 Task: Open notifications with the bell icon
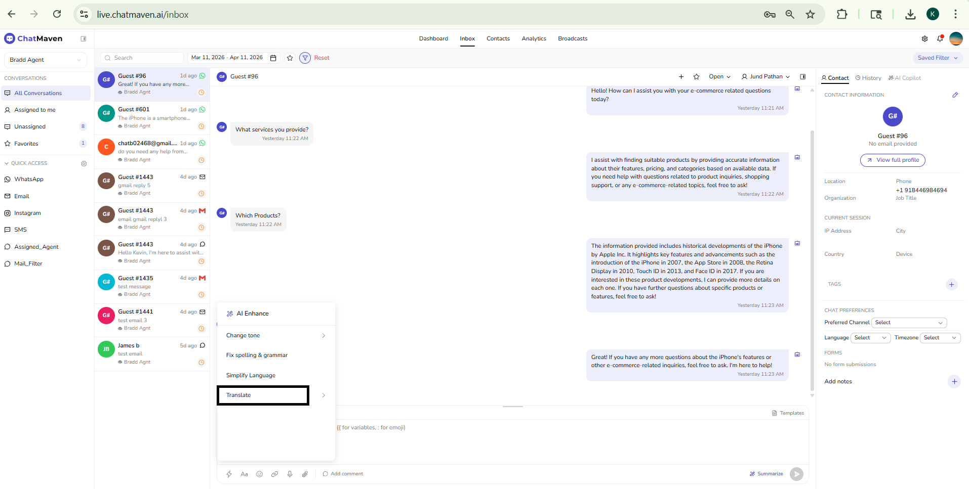coord(940,38)
